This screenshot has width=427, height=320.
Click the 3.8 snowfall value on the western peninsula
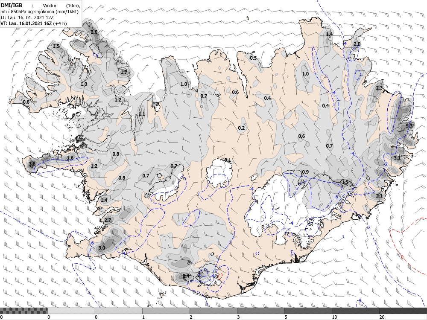(x=32, y=164)
